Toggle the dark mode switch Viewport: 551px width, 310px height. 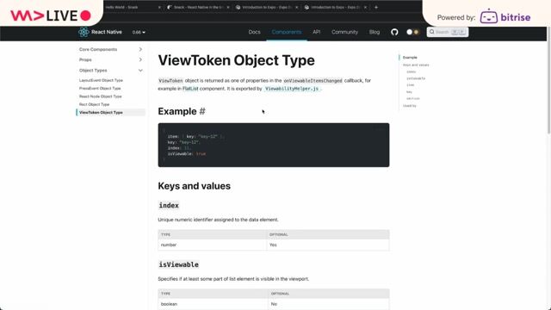(x=412, y=32)
